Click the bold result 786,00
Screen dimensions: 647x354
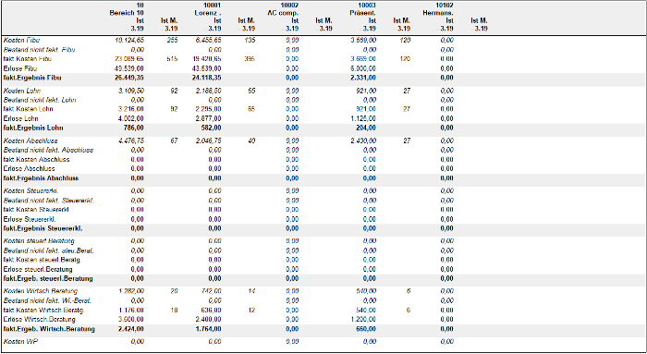tap(135, 128)
